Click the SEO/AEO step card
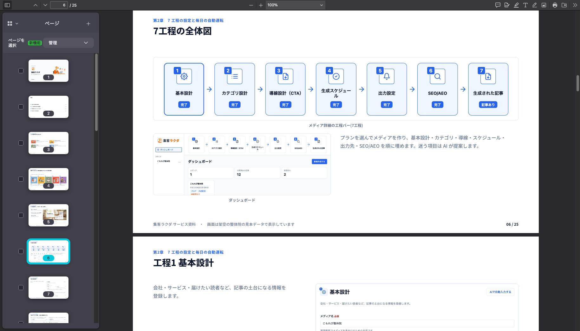Screen dimensions: 580x331 [x=437, y=89]
